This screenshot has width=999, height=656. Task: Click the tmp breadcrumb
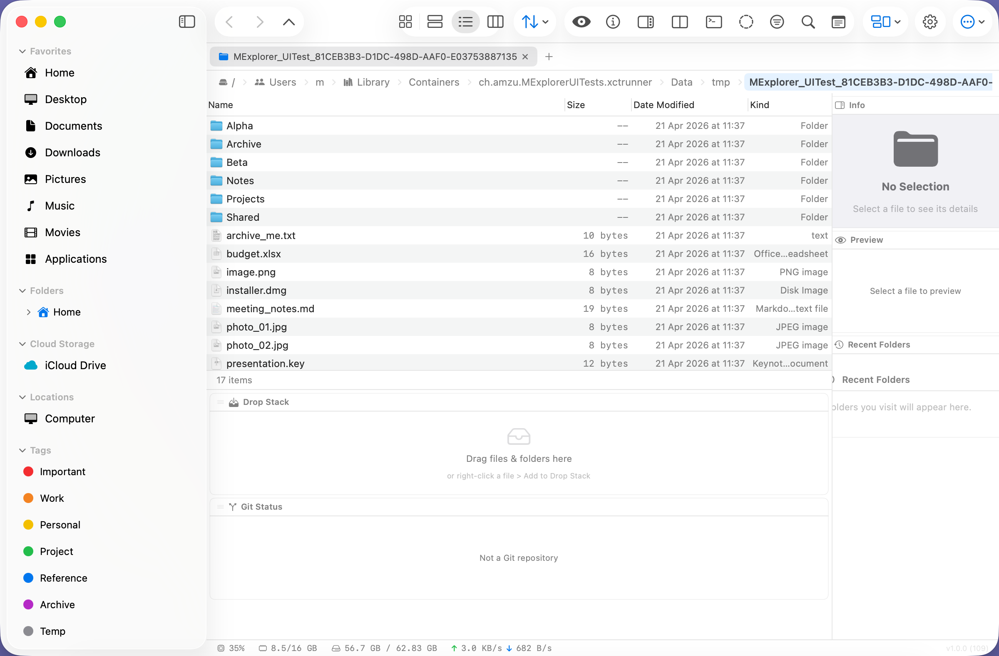click(x=721, y=82)
